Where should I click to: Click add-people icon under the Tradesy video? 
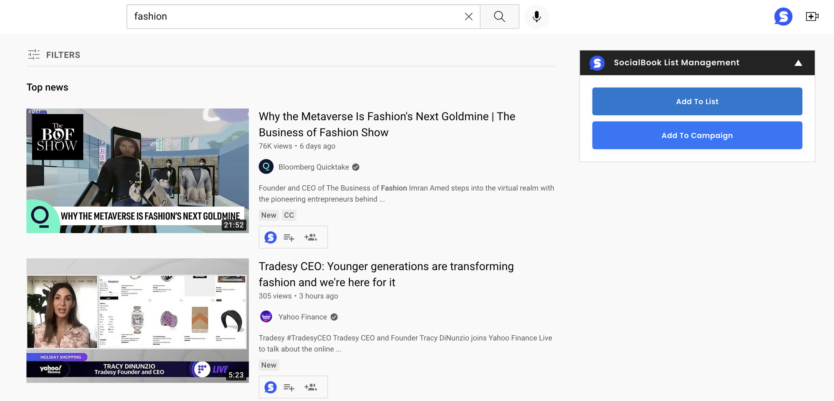tap(311, 387)
